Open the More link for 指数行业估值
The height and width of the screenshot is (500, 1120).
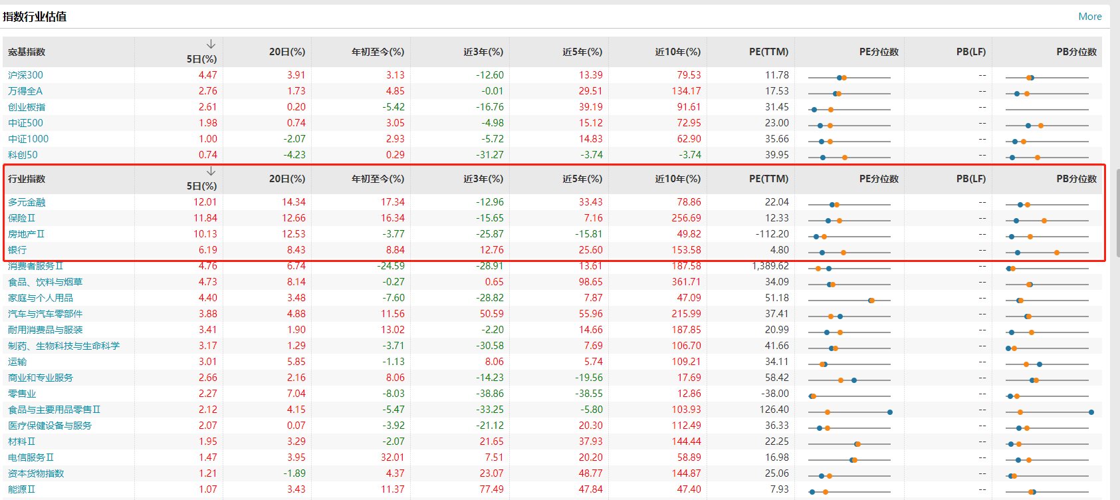1090,17
